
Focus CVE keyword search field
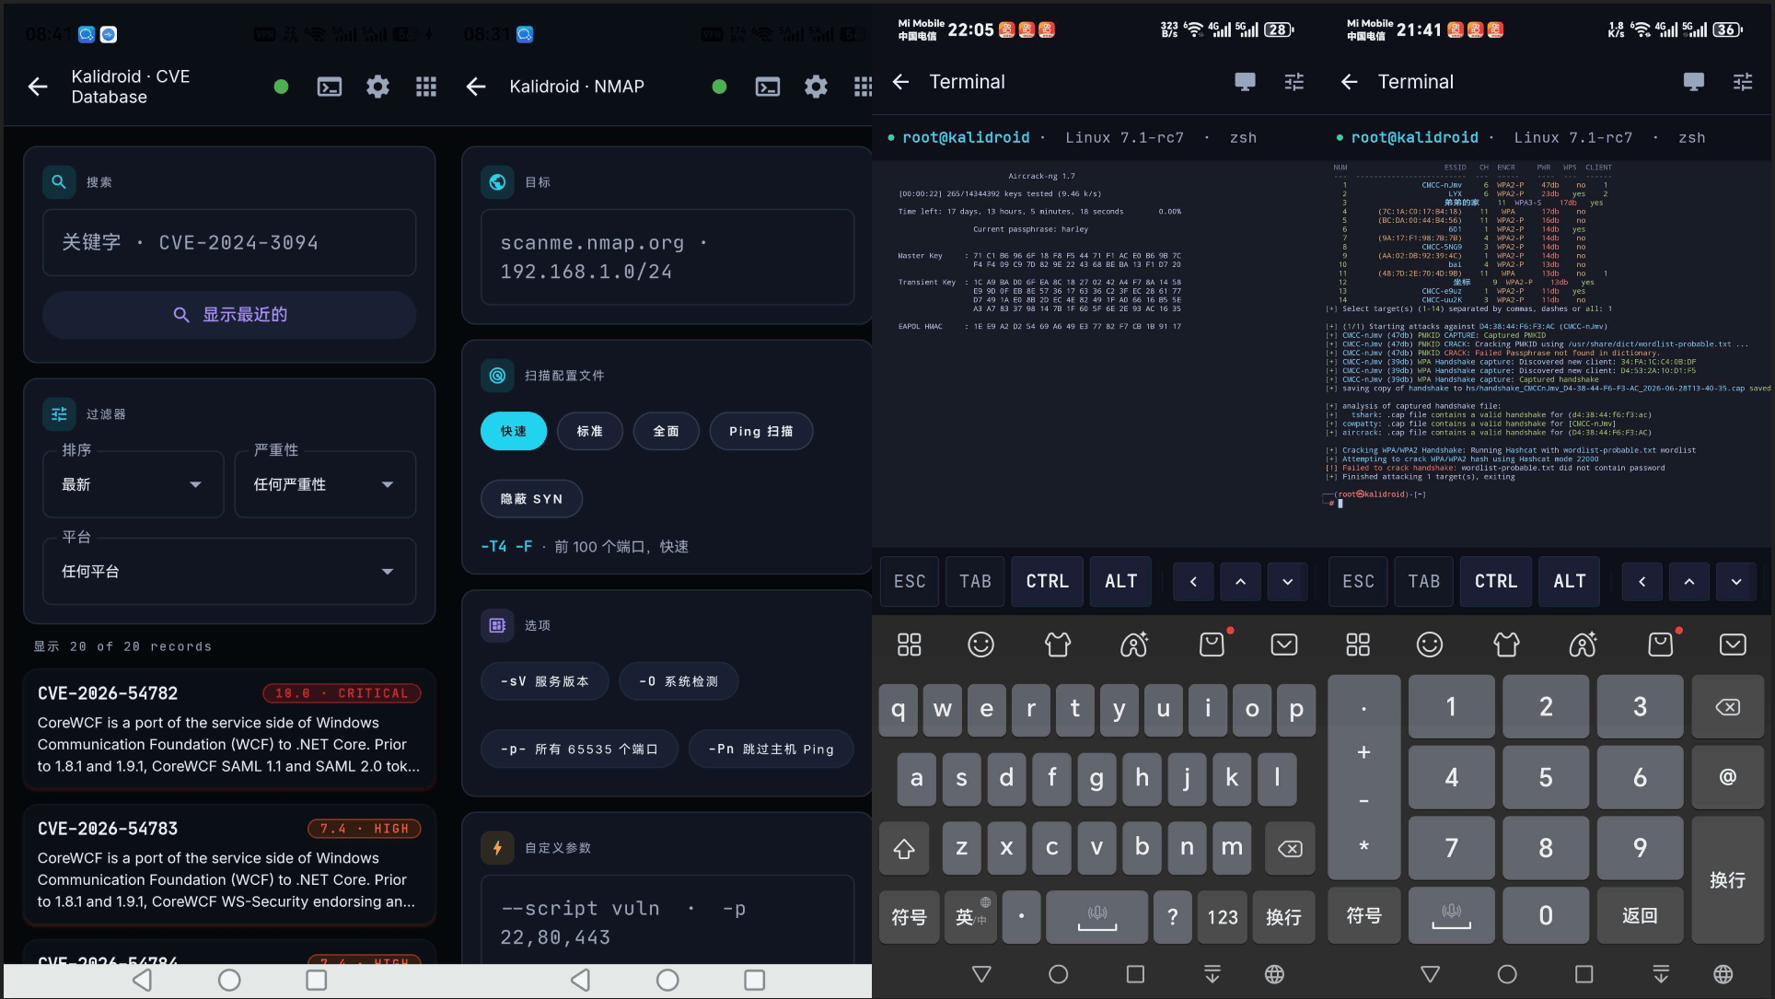coord(229,242)
